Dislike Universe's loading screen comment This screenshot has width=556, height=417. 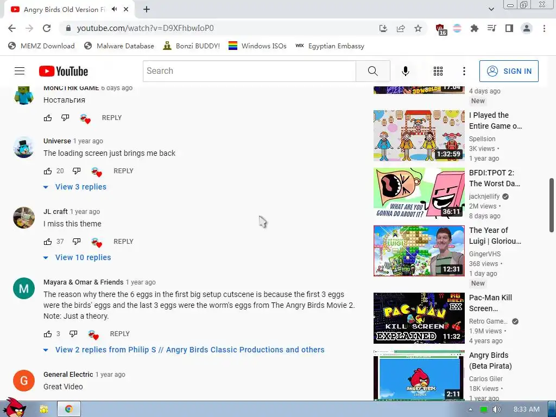point(77,171)
